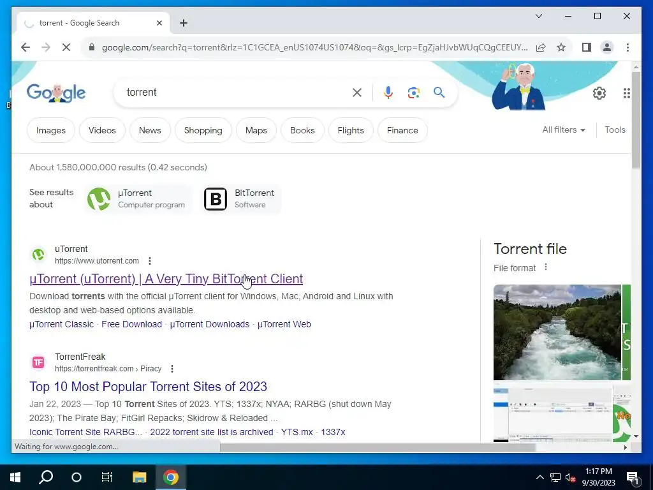Open Top 10 Most Popular Torrent Sites link
Image resolution: width=653 pixels, height=490 pixels.
point(148,387)
